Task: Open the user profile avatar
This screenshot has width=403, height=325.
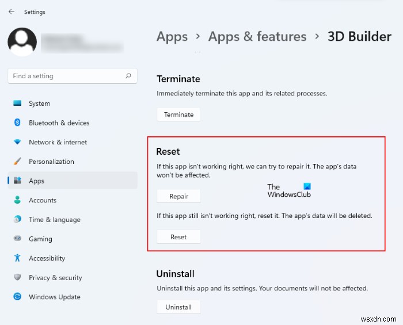Action: [x=22, y=42]
